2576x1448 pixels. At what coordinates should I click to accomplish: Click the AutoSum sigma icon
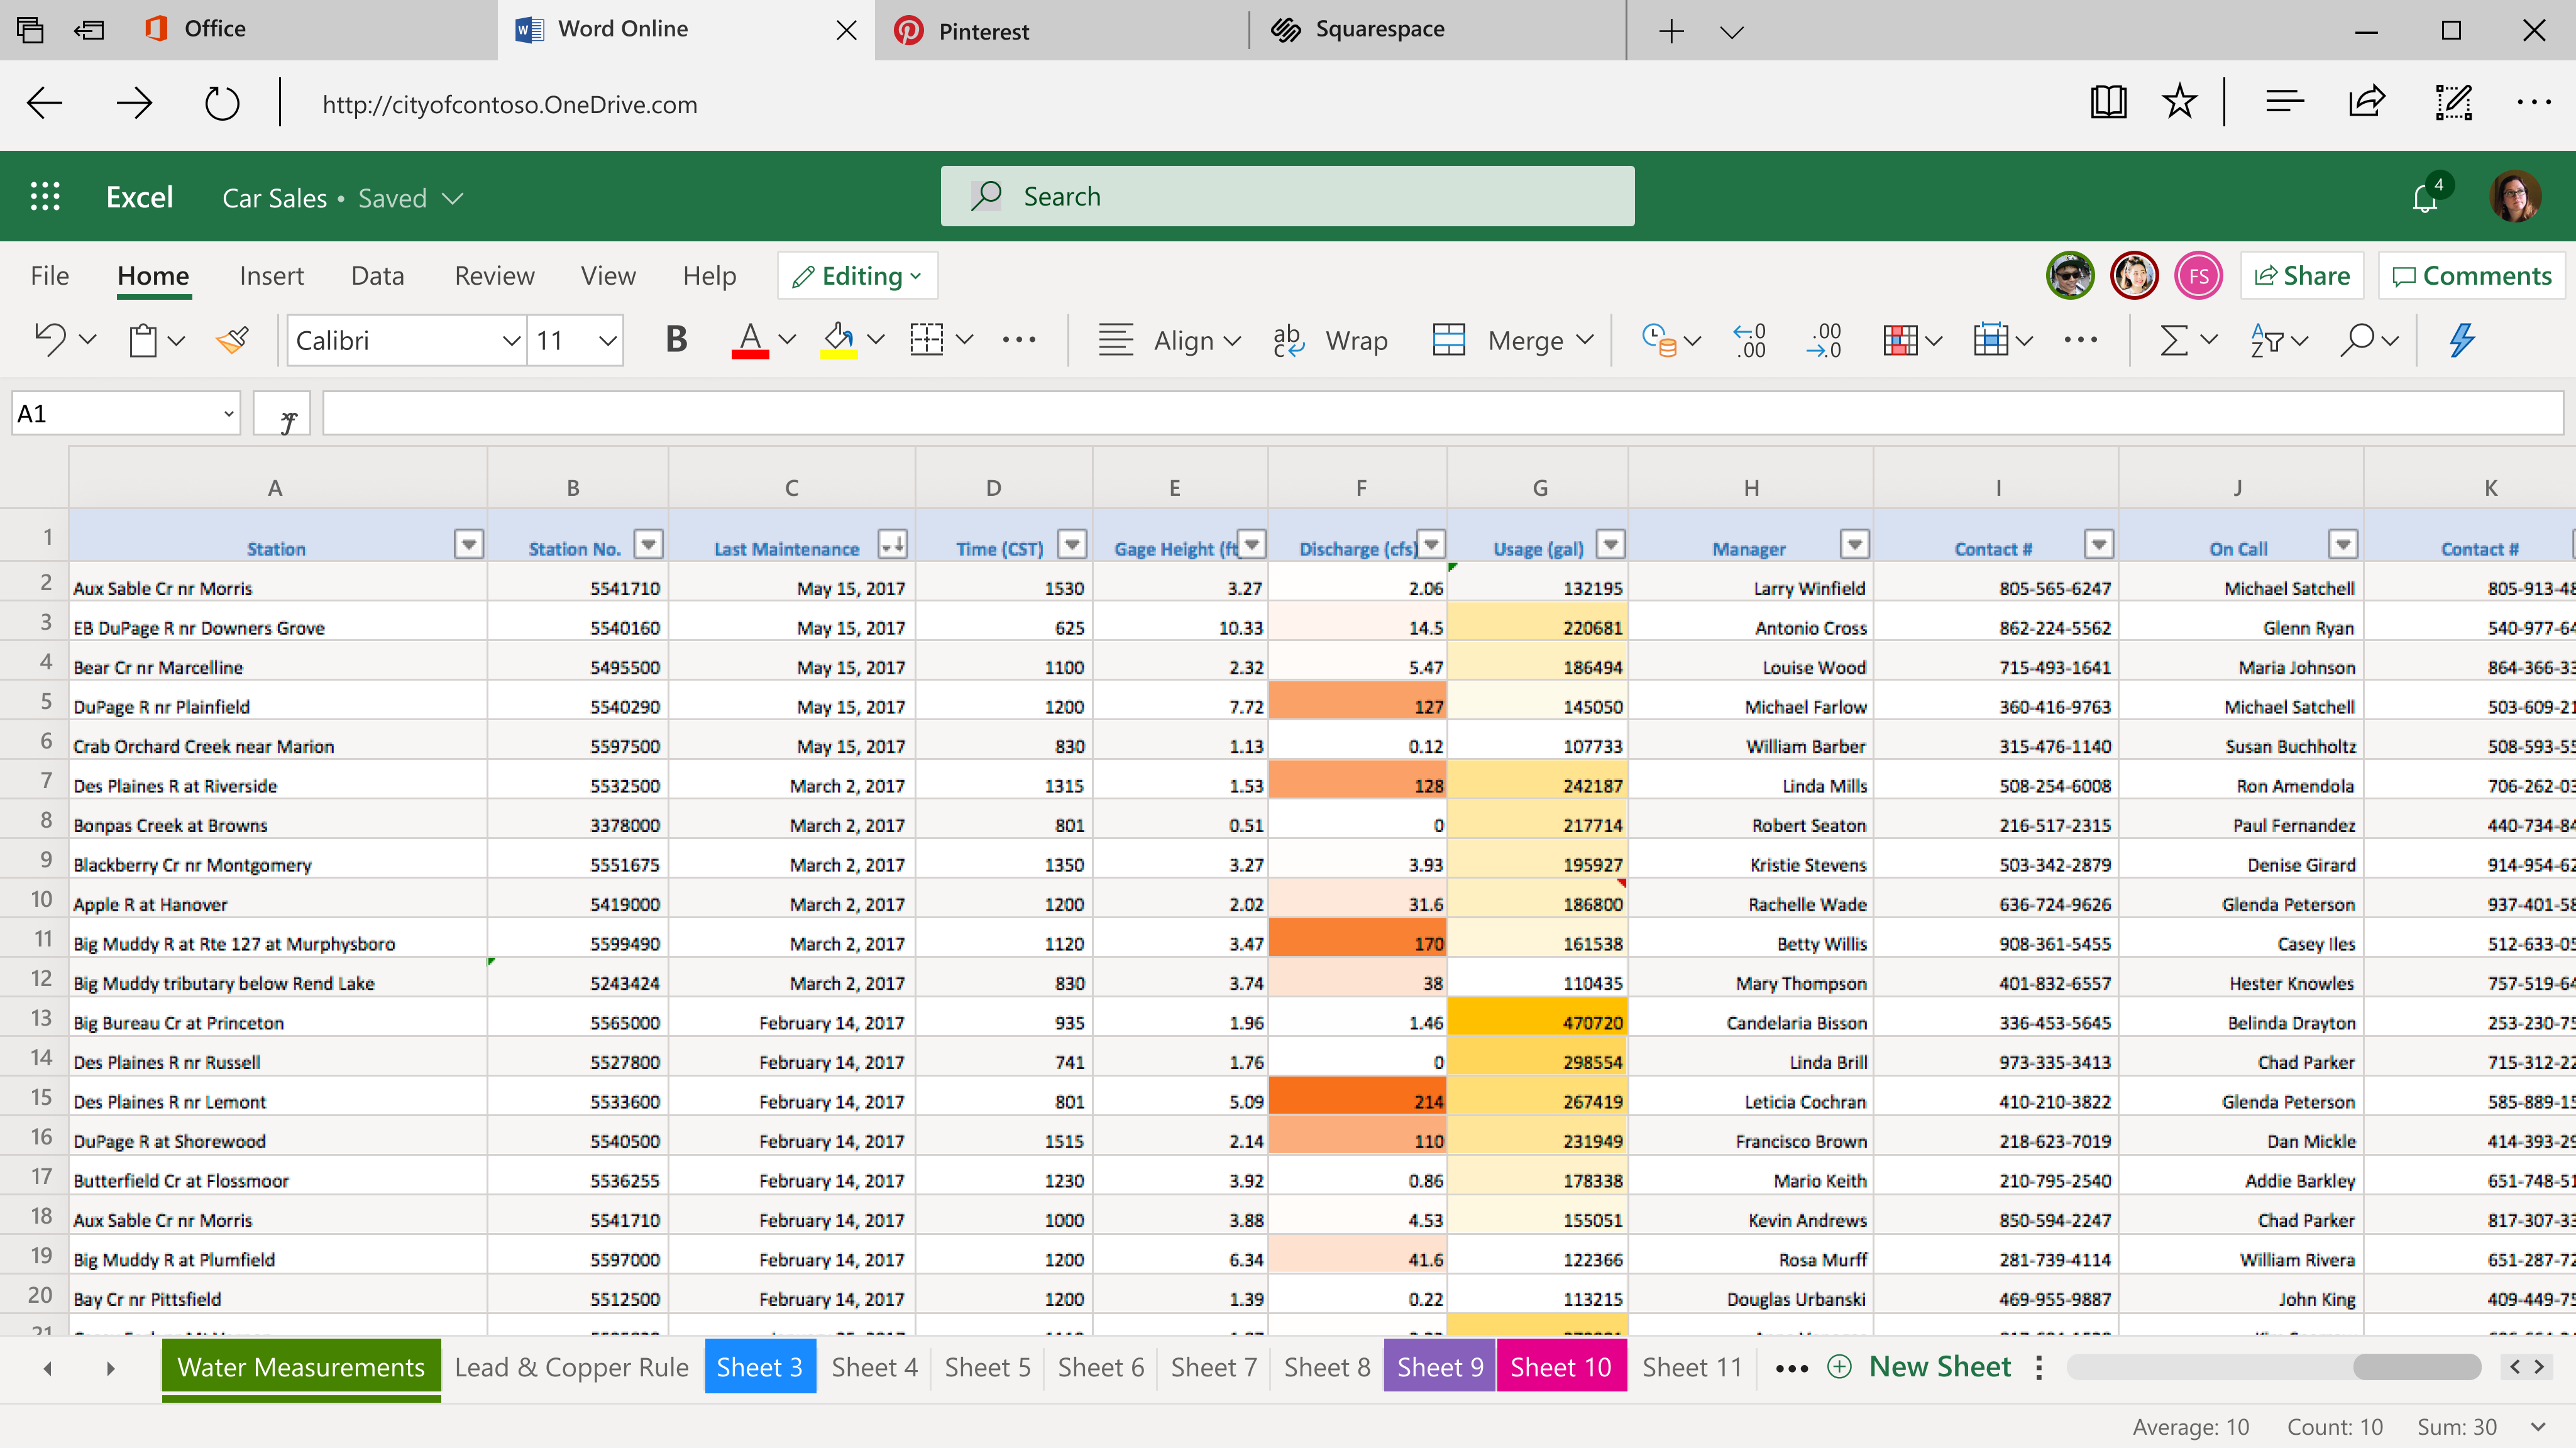coord(2173,340)
